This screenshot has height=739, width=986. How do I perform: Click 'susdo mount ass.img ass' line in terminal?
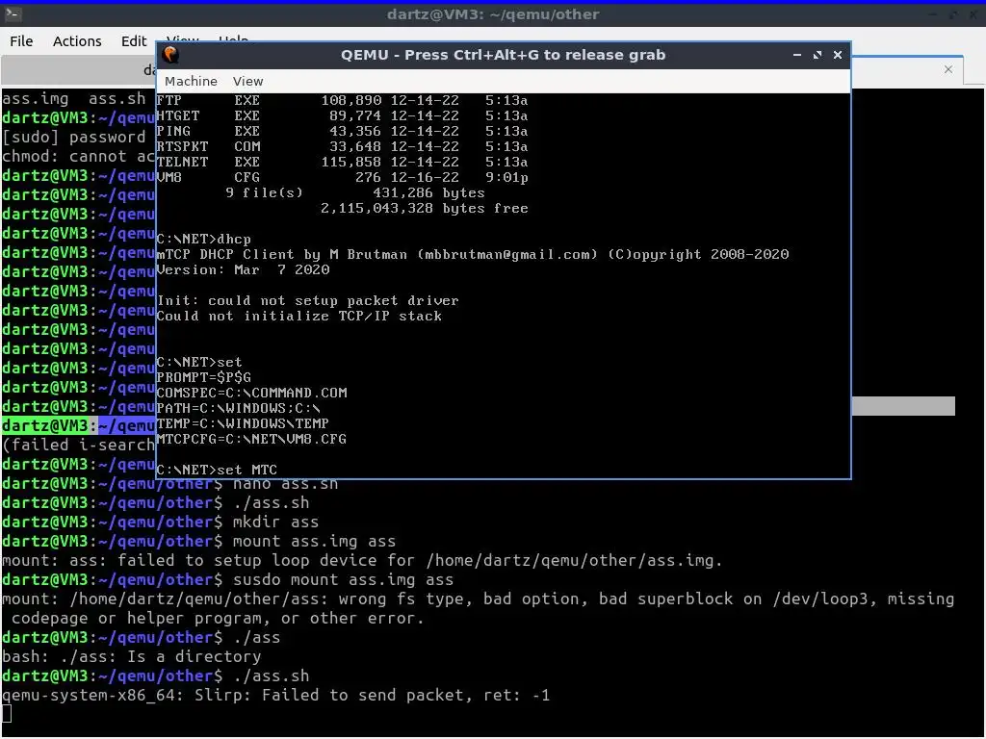[227, 579]
